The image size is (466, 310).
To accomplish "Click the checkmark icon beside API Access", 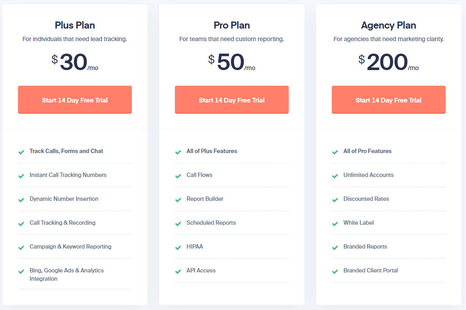I will pos(178,271).
